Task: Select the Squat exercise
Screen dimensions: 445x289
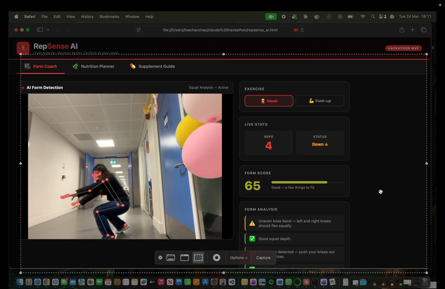Action: click(269, 101)
